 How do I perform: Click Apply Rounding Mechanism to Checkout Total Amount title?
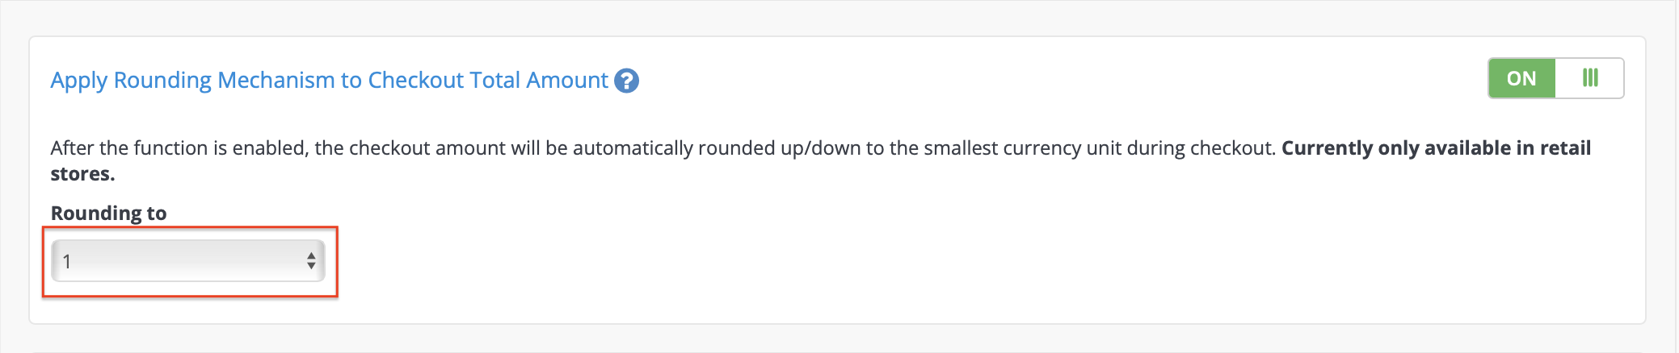329,81
